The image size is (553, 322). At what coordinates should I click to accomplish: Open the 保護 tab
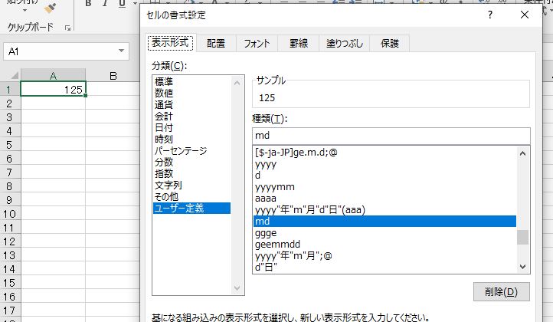(x=390, y=44)
